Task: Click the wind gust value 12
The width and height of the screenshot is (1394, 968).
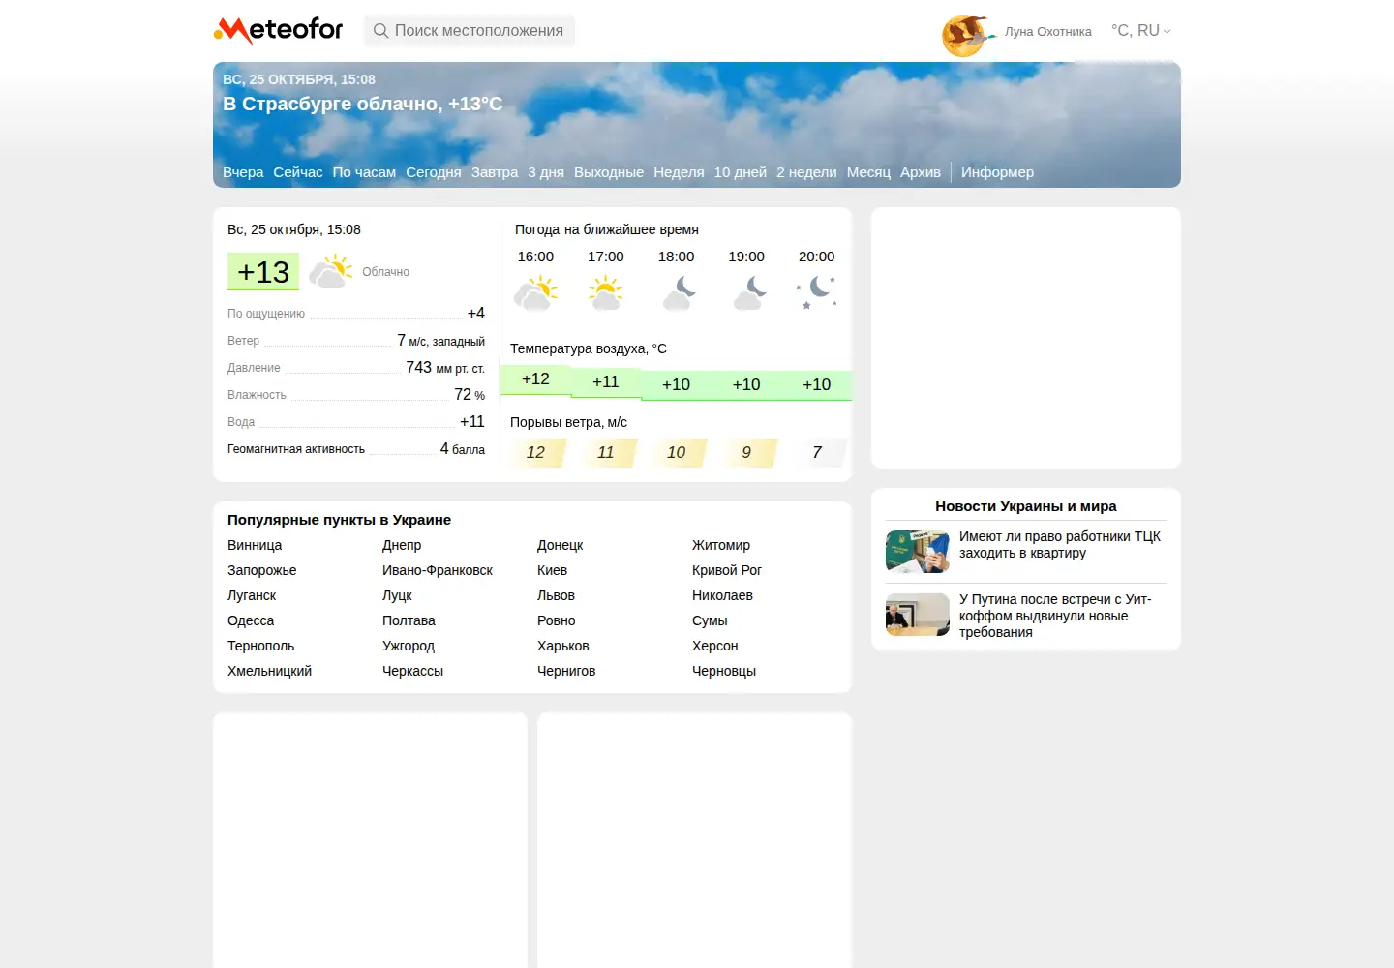Action: click(535, 452)
